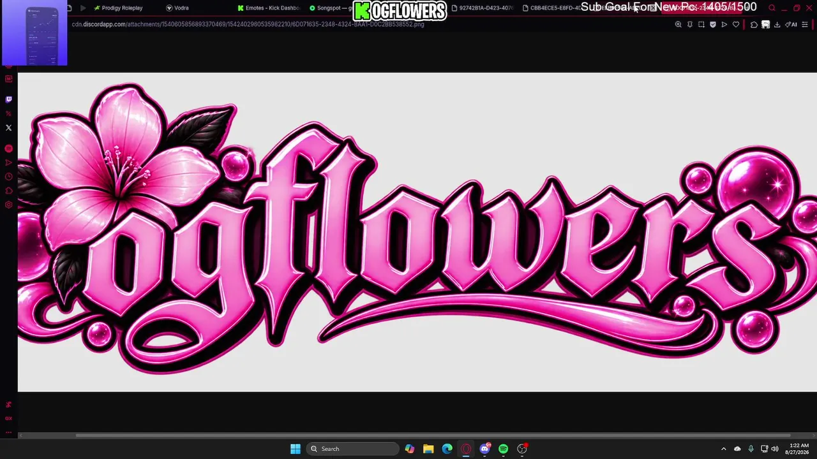Expand the system tray hidden icons chevron

(723, 449)
